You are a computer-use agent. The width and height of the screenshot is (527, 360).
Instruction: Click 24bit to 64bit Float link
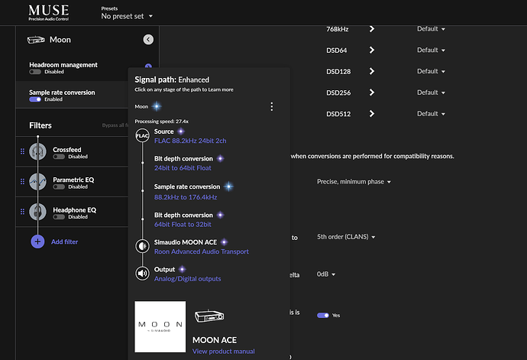(183, 168)
